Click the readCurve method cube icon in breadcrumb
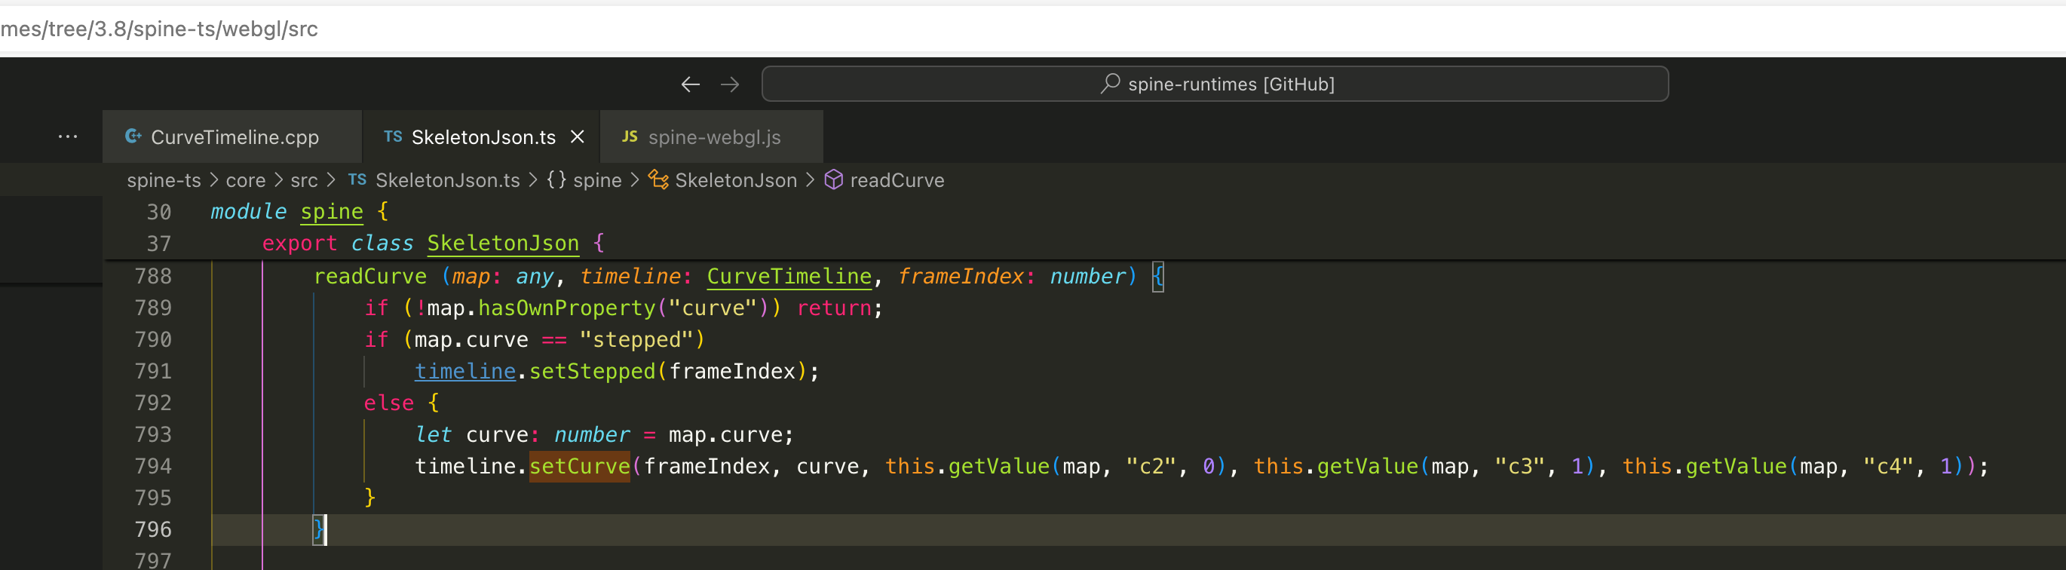2066x570 pixels. tap(833, 179)
